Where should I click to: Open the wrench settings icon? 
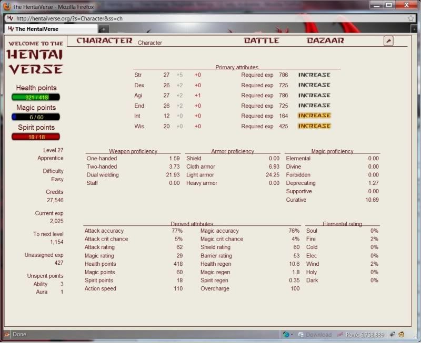click(388, 41)
